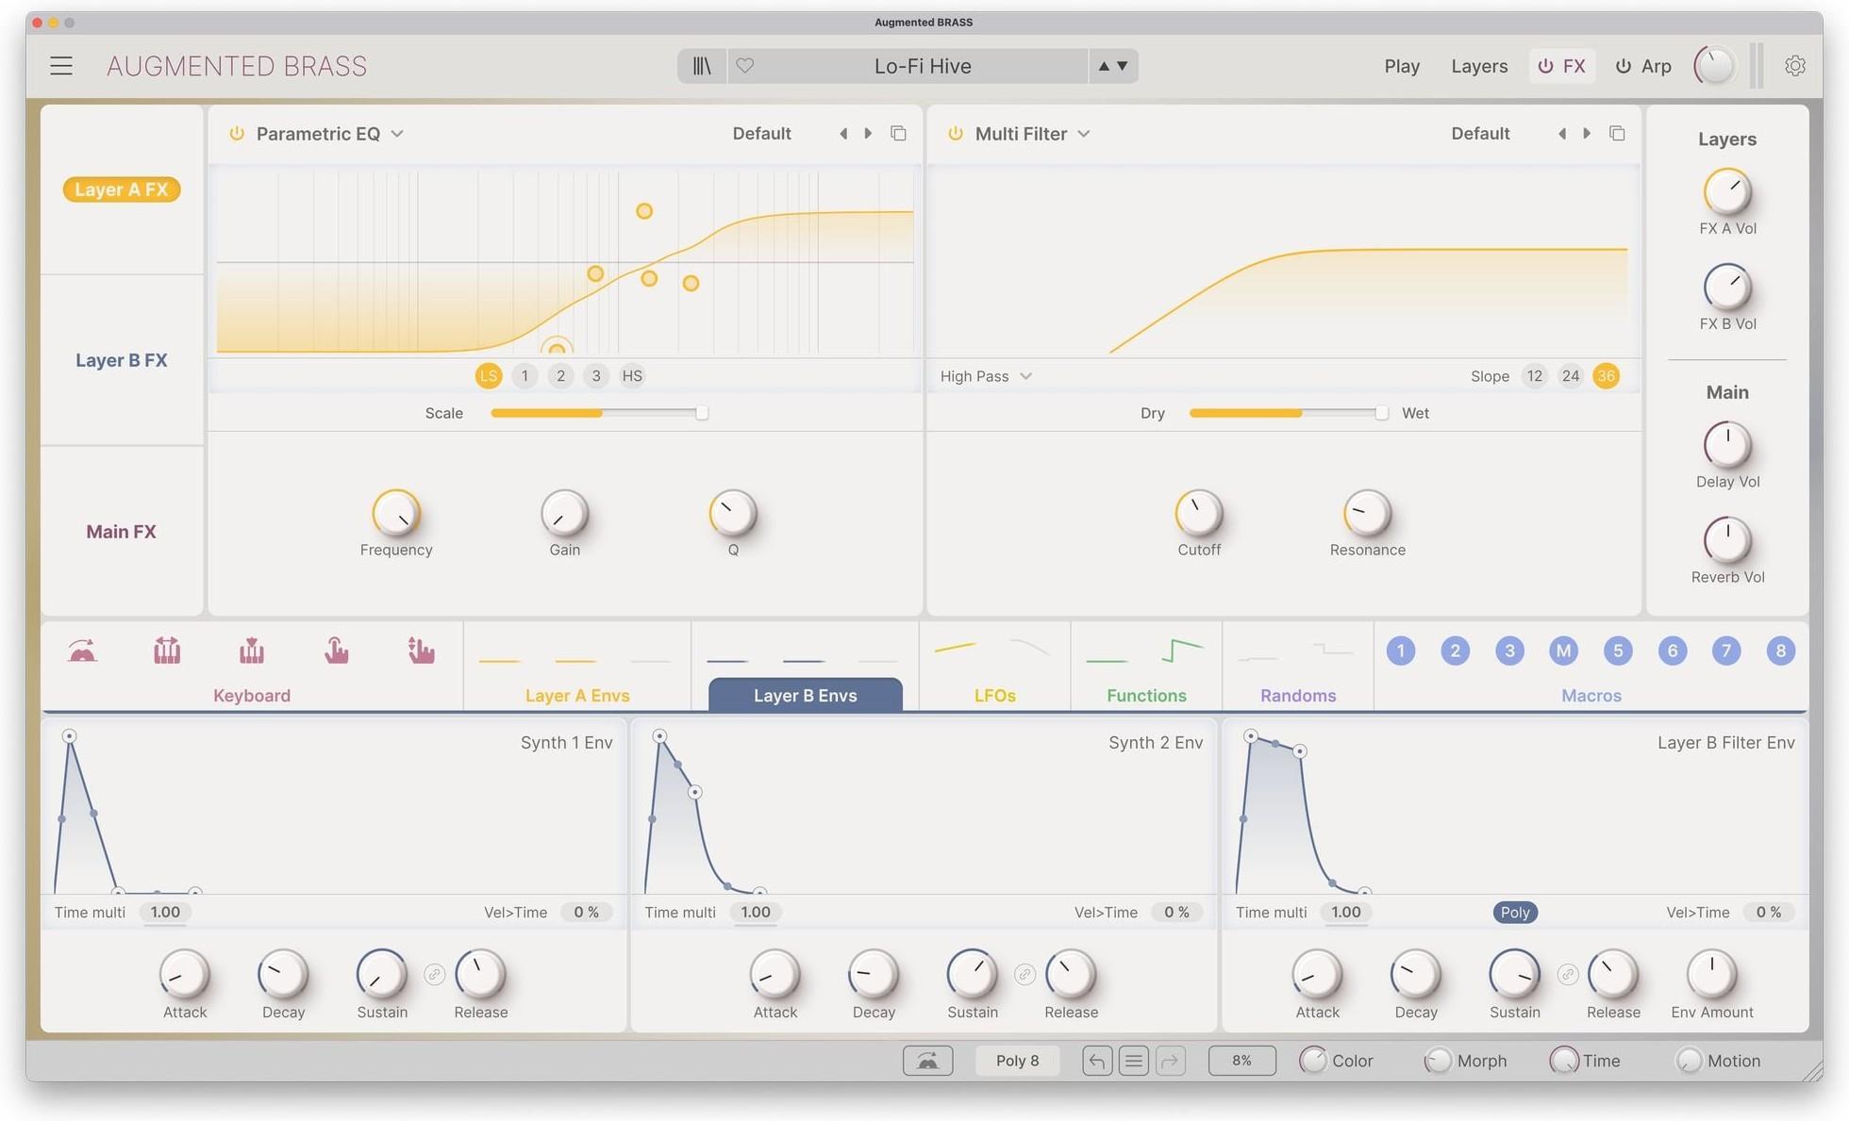This screenshot has height=1121, width=1849.
Task: Click the undo arrow icon
Action: [x=1097, y=1060]
